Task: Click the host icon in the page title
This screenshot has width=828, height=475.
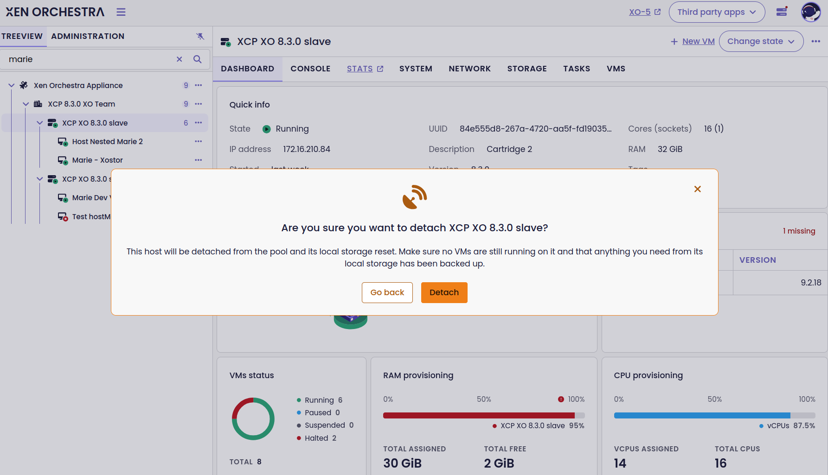Action: point(226,42)
